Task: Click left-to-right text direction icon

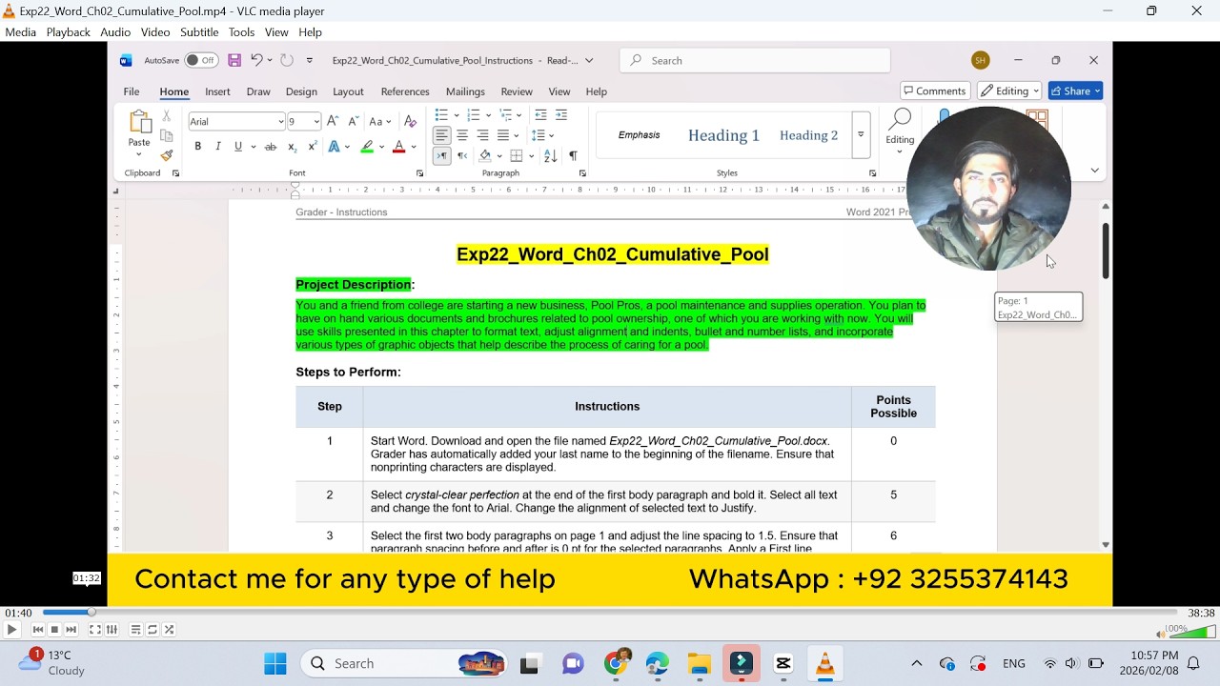Action: tap(441, 156)
